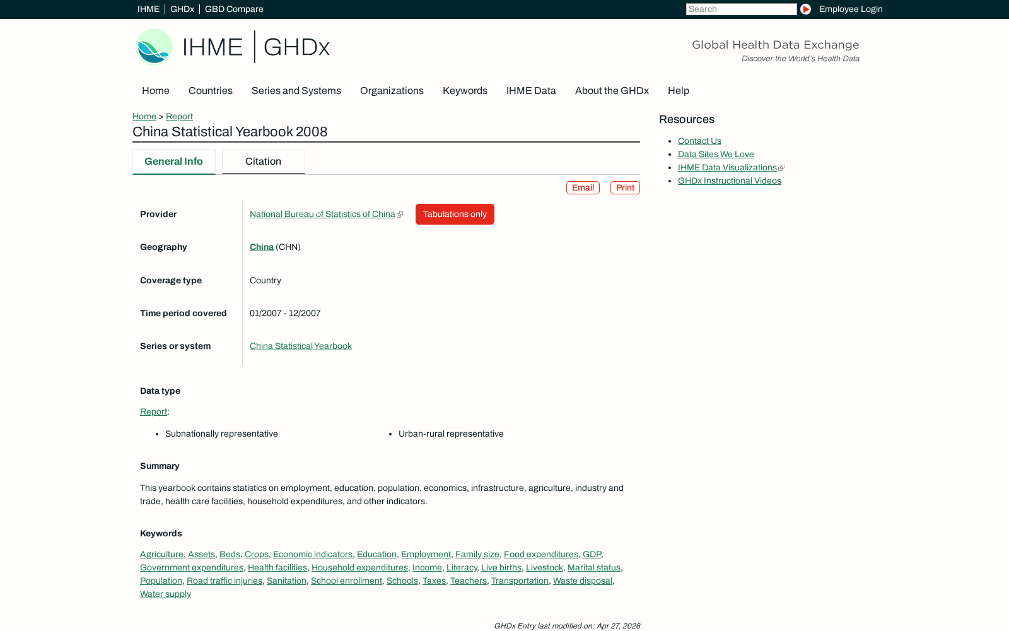Open the Teachers keyword
1009x631 pixels.
click(x=469, y=581)
